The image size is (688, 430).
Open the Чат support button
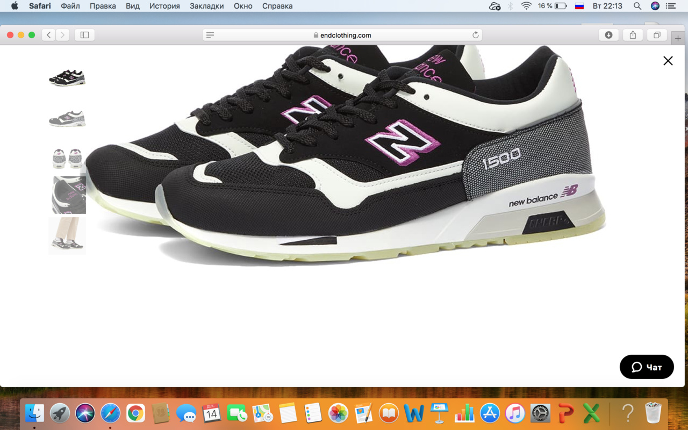pos(647,367)
